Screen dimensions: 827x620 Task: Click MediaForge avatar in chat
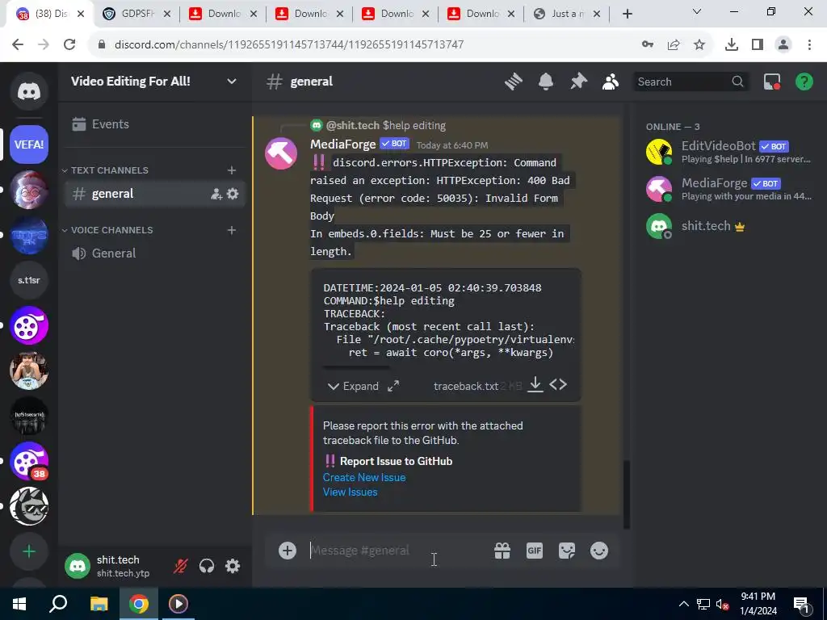pos(281,153)
